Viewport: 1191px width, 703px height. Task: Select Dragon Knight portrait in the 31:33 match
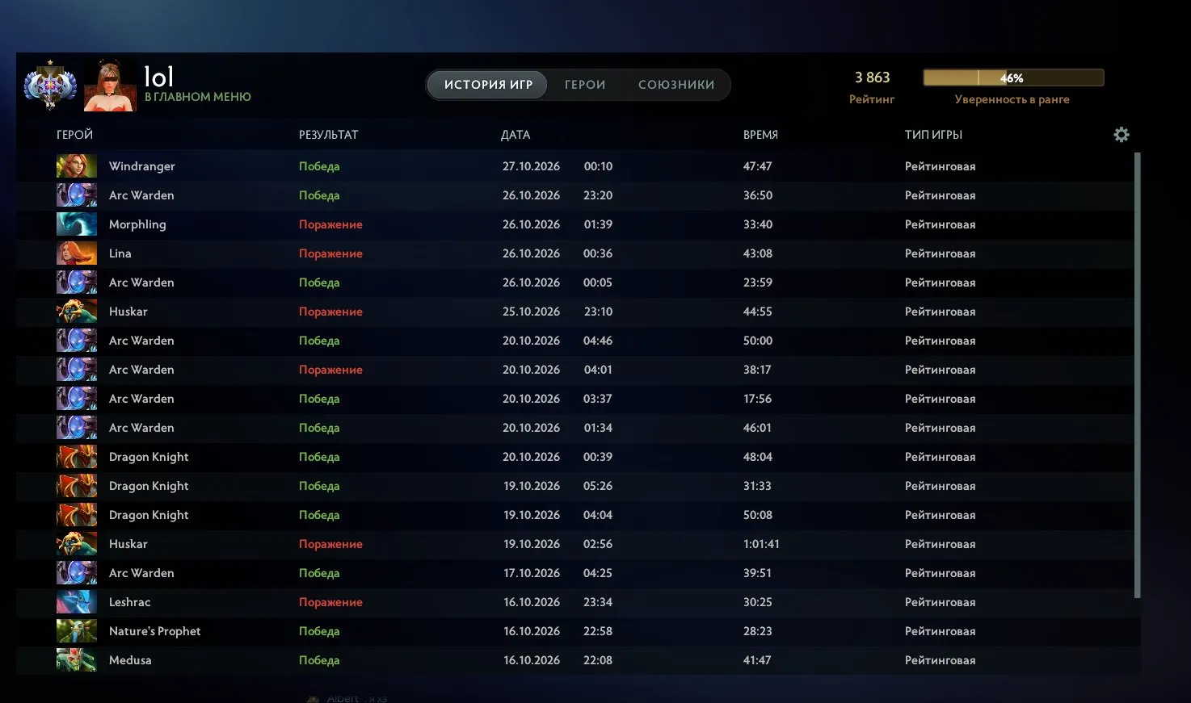77,486
